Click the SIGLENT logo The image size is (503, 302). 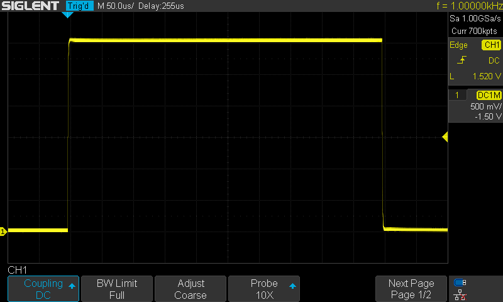30,6
